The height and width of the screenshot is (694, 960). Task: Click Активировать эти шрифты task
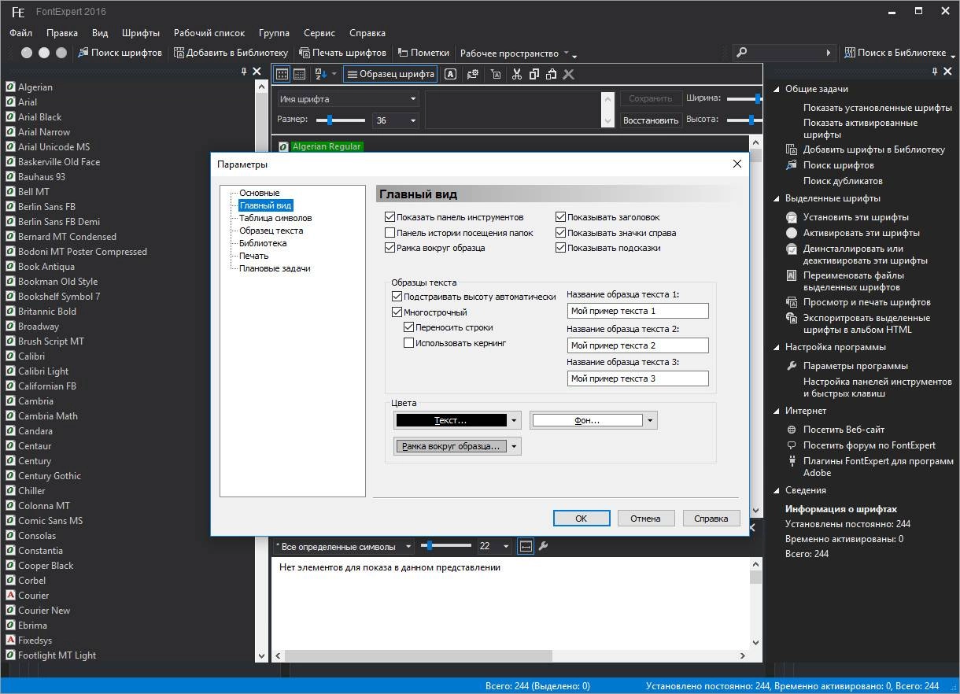(861, 233)
